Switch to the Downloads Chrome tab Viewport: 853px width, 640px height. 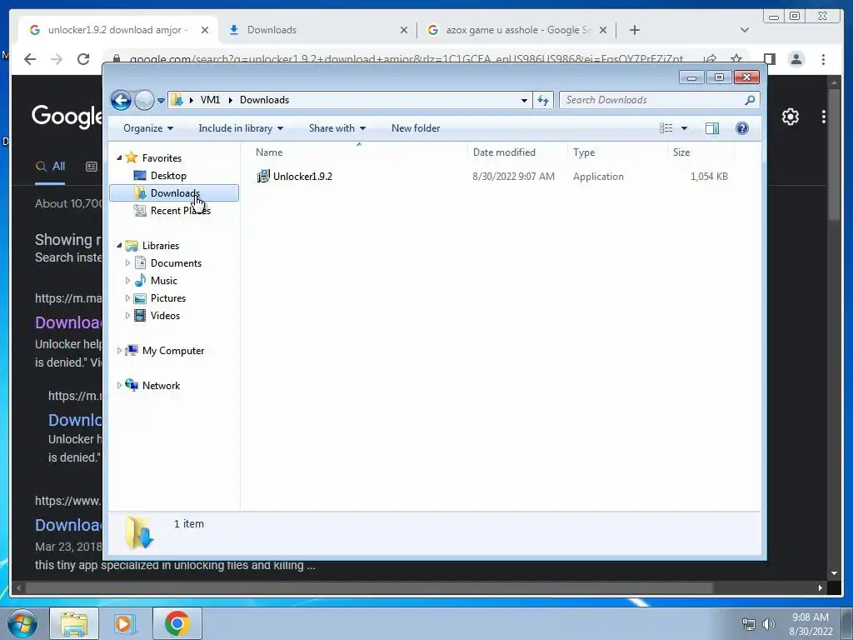[x=318, y=30]
